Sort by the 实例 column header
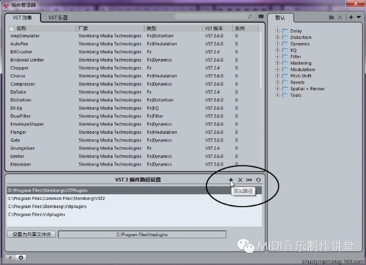This screenshot has width=366, height=265. [245, 28]
